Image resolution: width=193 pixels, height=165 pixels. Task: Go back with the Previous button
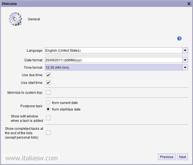167,157
